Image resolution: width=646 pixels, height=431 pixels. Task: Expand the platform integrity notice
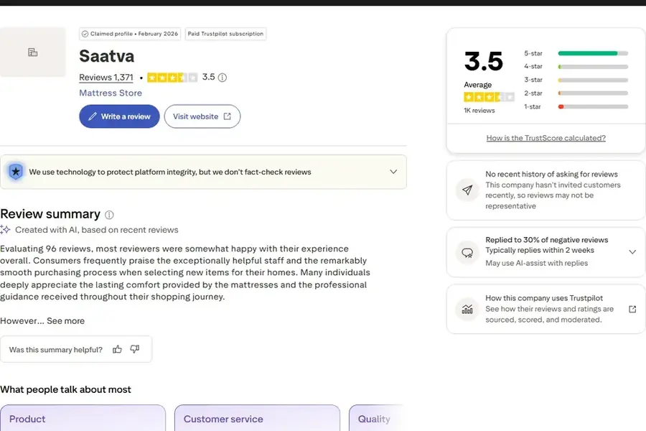coord(393,172)
